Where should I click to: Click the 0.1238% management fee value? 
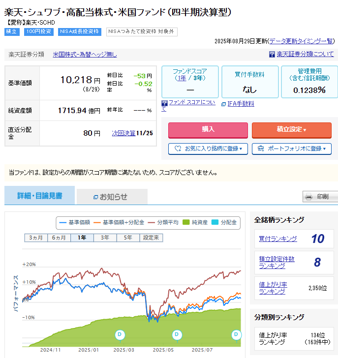[309, 90]
